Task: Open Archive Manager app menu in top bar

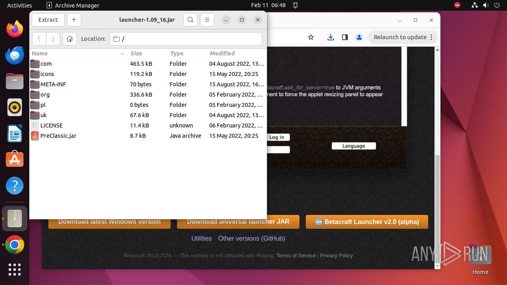Action: [x=73, y=5]
